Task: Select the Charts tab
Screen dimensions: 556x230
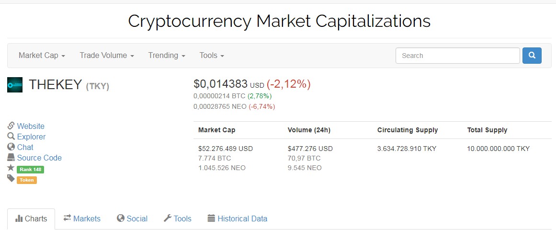Action: pyautogui.click(x=31, y=219)
